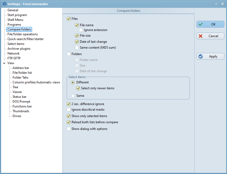Toggle 2 sec. difference ignore checkbox

point(69,104)
